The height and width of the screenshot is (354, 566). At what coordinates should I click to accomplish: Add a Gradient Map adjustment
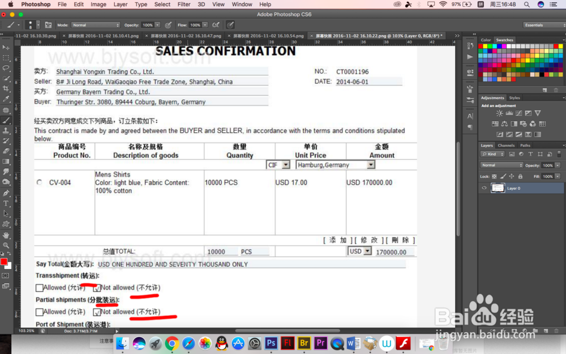(x=538, y=134)
